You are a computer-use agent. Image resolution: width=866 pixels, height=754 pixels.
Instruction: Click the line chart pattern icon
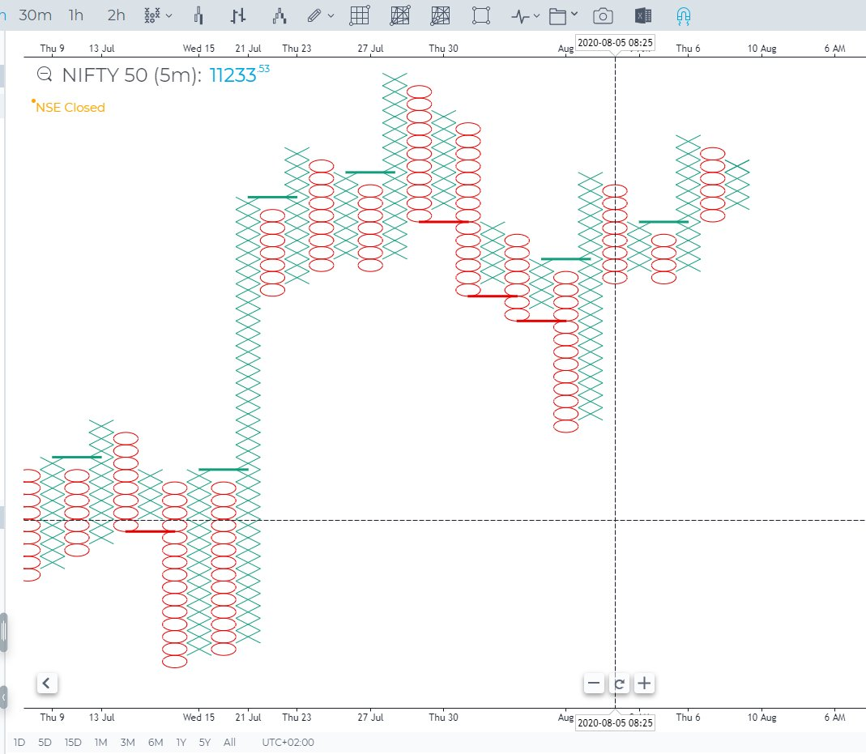[x=279, y=15]
